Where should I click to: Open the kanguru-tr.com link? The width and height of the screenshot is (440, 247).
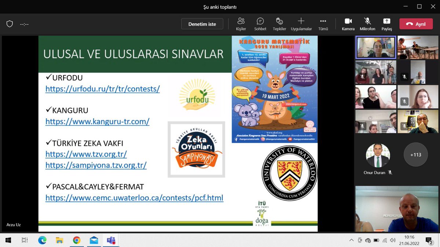(98, 121)
